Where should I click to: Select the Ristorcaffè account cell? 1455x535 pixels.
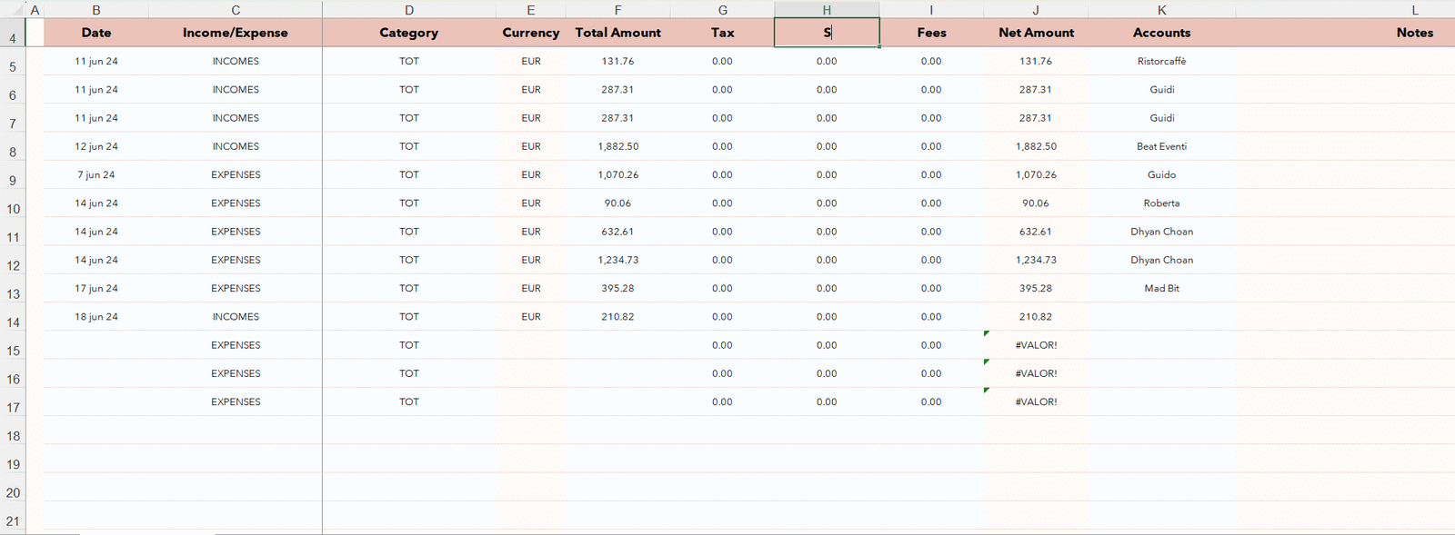[1161, 62]
